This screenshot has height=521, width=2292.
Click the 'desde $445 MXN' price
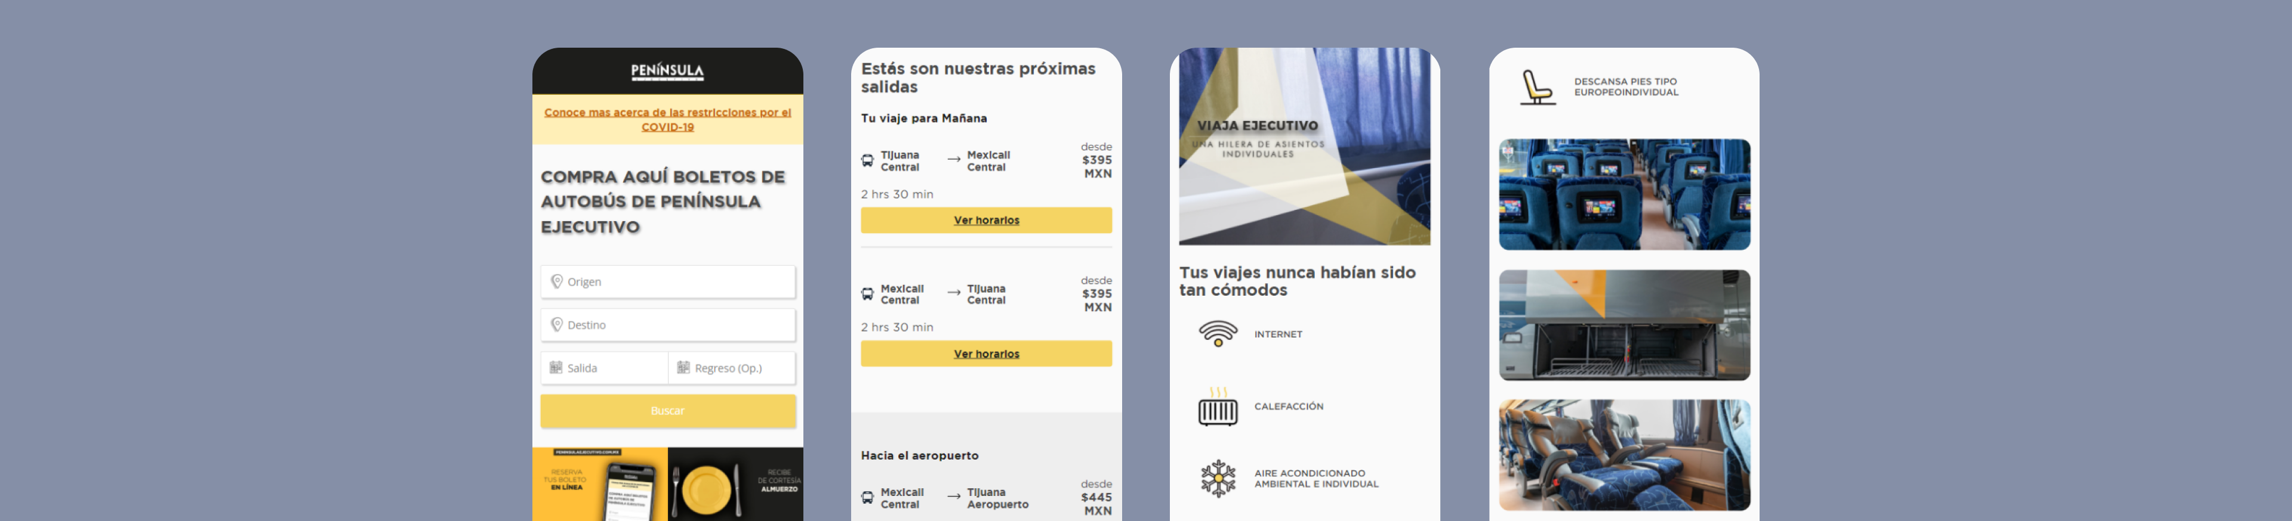point(1096,498)
